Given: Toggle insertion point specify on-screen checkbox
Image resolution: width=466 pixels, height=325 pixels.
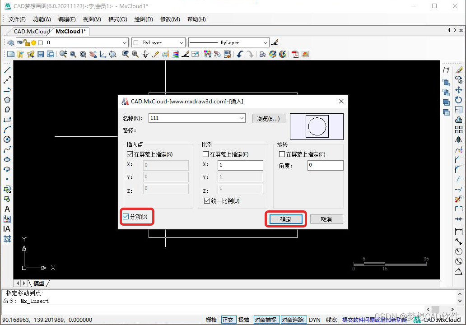Looking at the screenshot, I should pyautogui.click(x=130, y=154).
